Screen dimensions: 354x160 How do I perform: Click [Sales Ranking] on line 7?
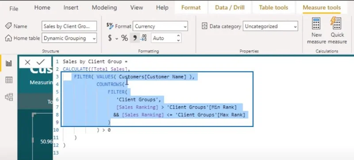(x=138, y=107)
